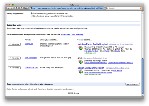The image size is (149, 106).
Task: Click 'man getcwd, man ls, man tar, man grep' text
Action: pyautogui.click(x=56, y=58)
